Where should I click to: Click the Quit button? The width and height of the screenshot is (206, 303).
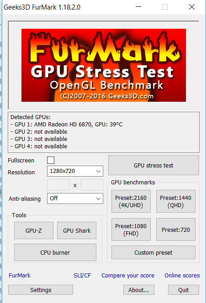[183, 290]
